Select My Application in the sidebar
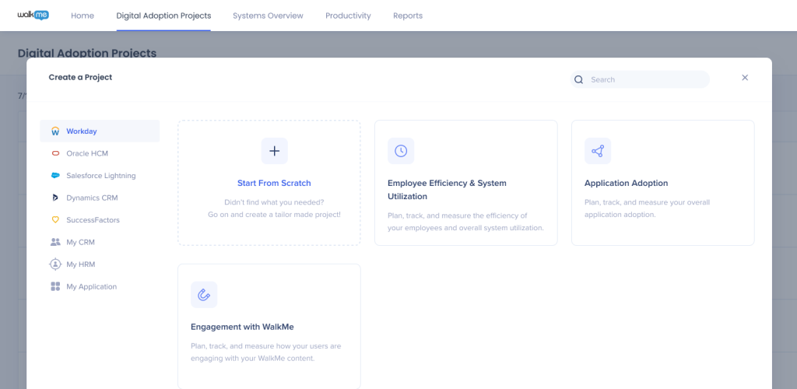The image size is (797, 389). click(x=91, y=287)
